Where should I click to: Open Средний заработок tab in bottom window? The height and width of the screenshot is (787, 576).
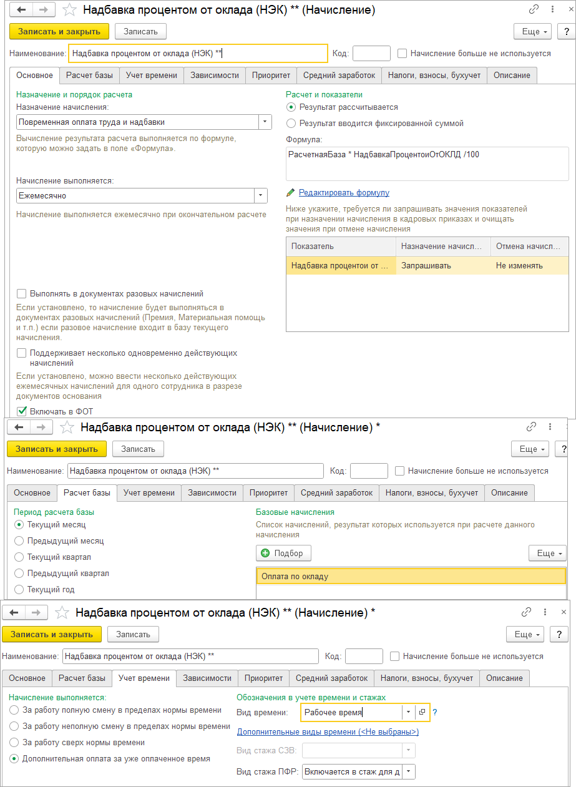click(332, 678)
